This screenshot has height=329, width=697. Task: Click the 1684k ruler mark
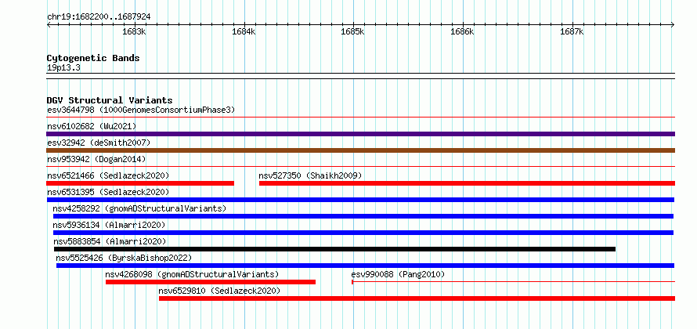click(244, 31)
